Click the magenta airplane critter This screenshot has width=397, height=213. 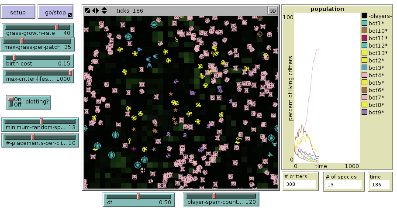pyautogui.click(x=134, y=149)
